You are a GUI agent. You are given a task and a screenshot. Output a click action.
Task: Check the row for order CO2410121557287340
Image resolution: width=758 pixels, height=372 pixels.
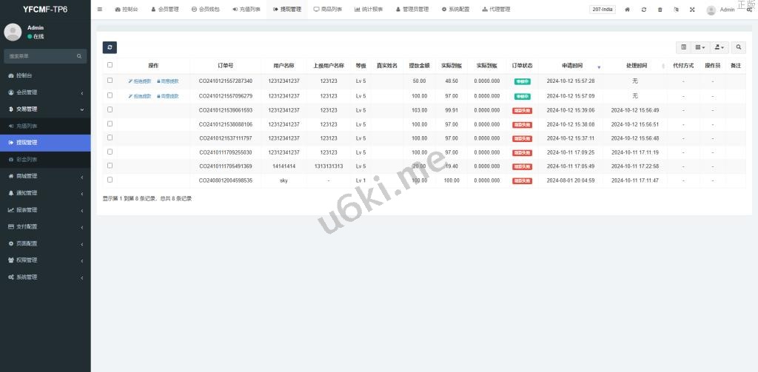pyautogui.click(x=110, y=81)
